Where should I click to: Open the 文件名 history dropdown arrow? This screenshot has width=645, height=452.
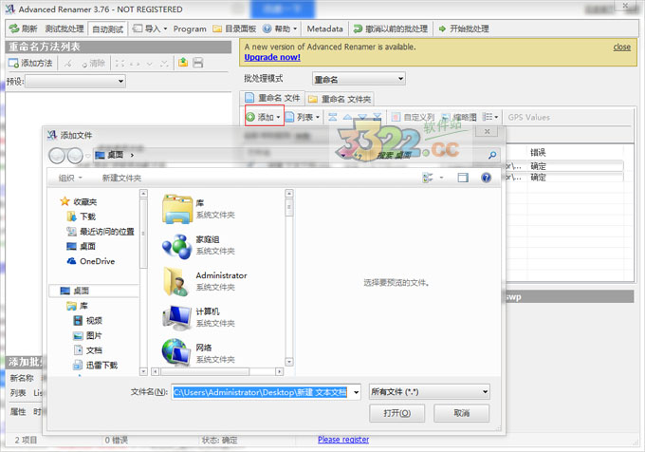pos(357,392)
